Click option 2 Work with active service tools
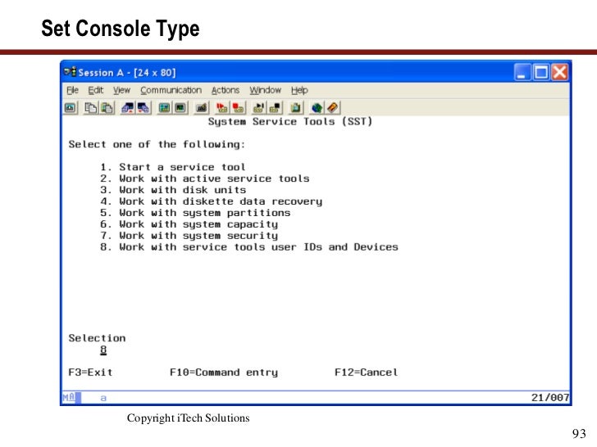Screen dimensions: 597x447 (x=205, y=178)
